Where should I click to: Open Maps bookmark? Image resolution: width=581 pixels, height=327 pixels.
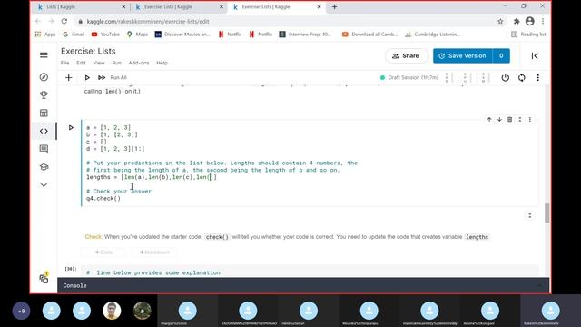pyautogui.click(x=137, y=35)
